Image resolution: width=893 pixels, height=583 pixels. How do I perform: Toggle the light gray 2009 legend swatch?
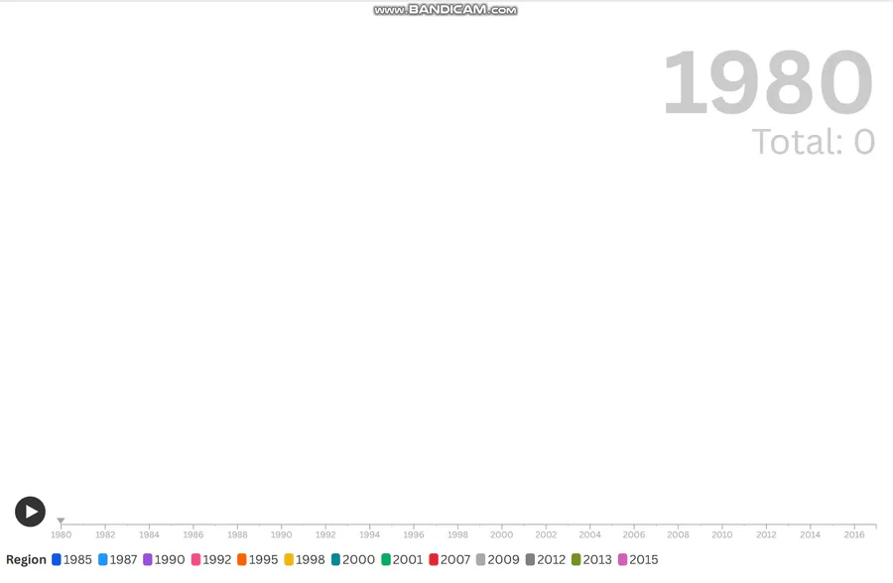coord(480,559)
